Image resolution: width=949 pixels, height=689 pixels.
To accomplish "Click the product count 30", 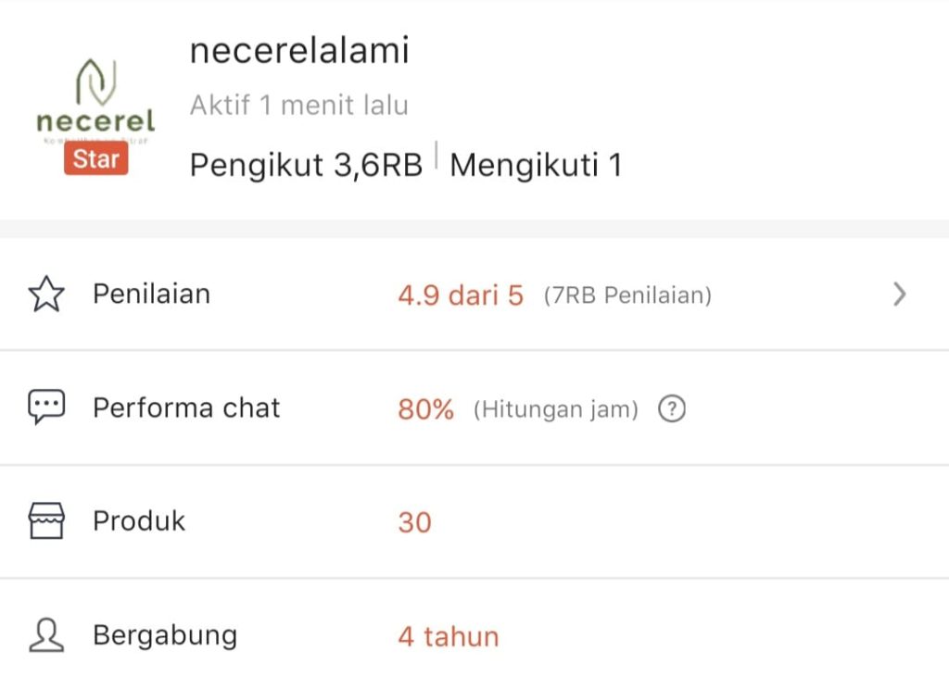I will [414, 522].
